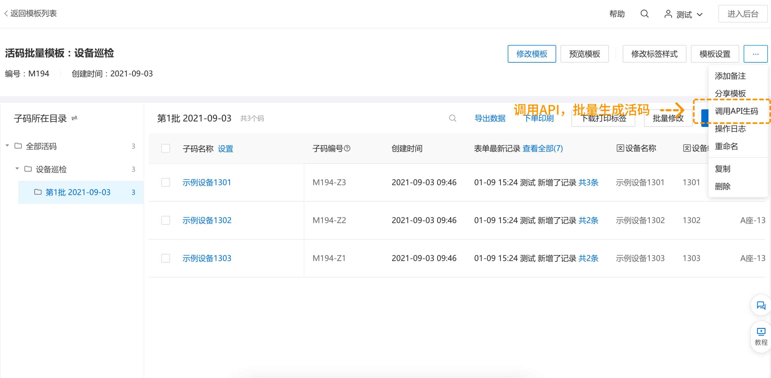Select 分享模板 in the dropdown menu
Screen dimensions: 771x378
tap(738, 93)
